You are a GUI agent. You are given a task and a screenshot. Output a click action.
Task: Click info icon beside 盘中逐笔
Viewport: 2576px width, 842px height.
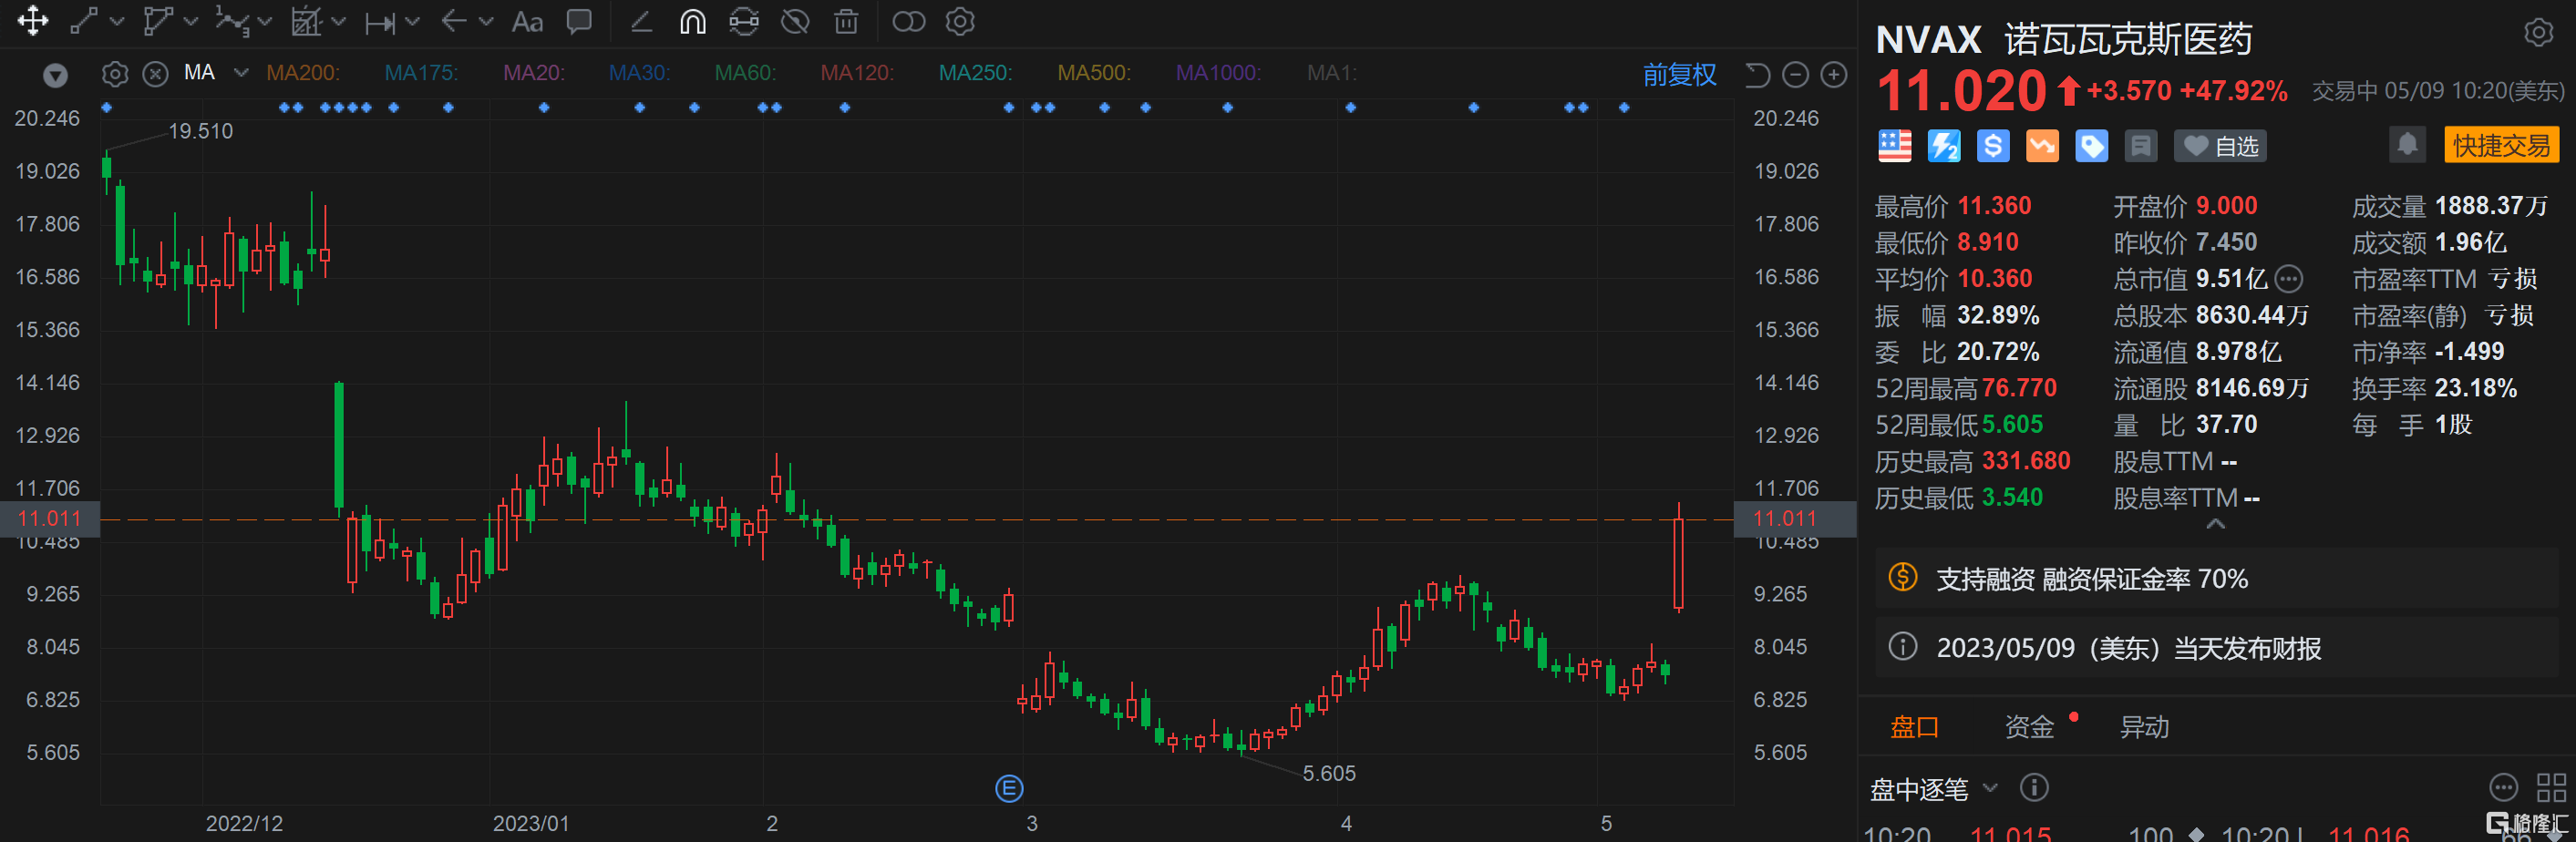[2034, 788]
